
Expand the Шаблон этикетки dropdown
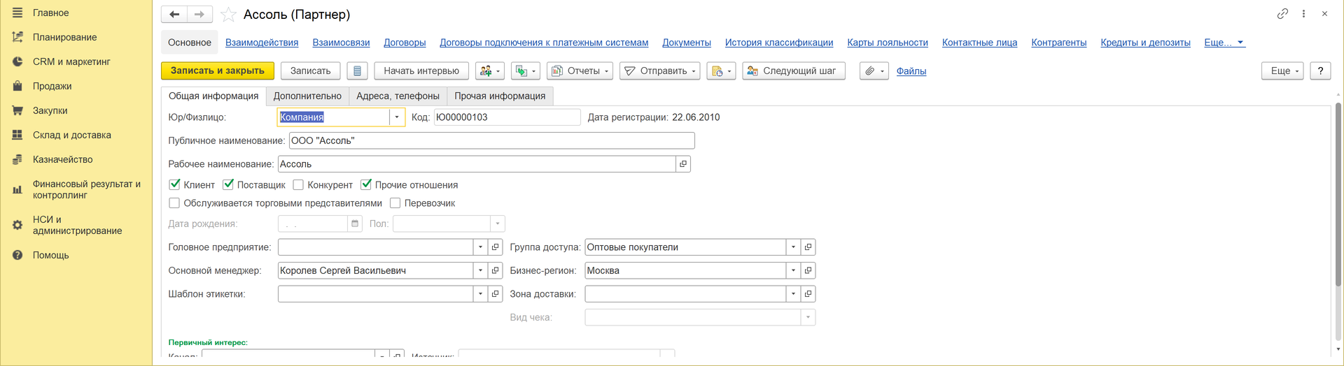[480, 294]
